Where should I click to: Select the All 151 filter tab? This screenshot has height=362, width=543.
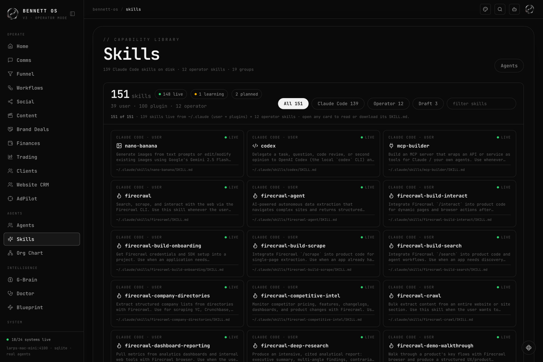(x=293, y=104)
